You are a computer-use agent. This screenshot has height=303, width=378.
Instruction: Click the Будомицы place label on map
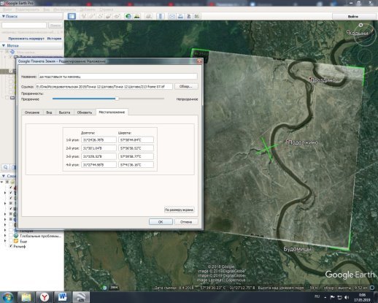tap(297, 249)
